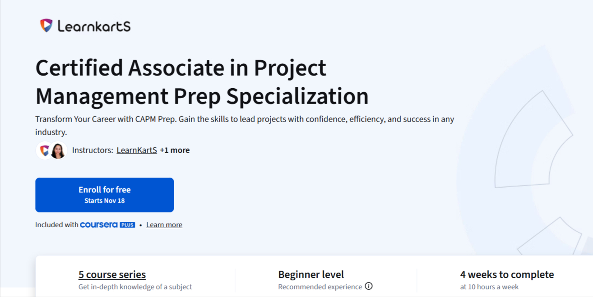Show the +1 more instructors

click(x=175, y=150)
